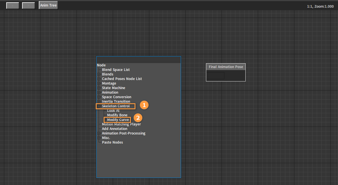Select the Look At node

pos(113,111)
